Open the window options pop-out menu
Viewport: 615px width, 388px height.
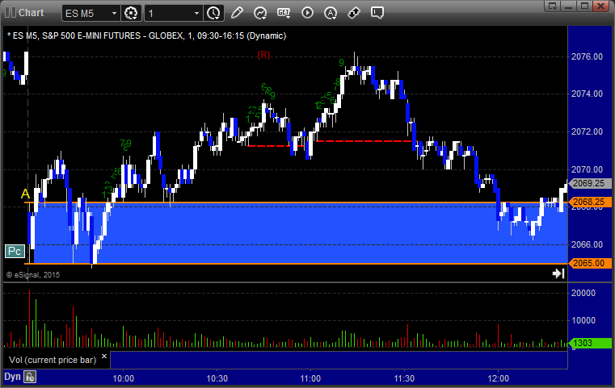pyautogui.click(x=552, y=6)
